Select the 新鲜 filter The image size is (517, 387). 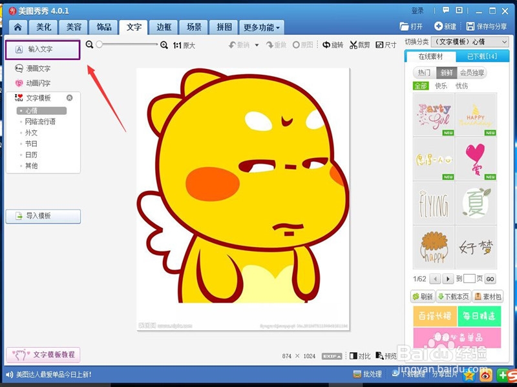click(x=447, y=73)
